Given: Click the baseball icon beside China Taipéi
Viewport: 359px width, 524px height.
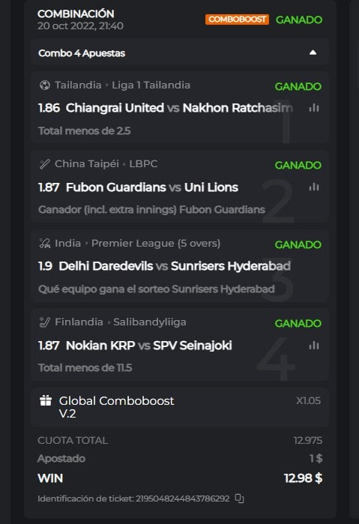Looking at the screenshot, I should 44,164.
